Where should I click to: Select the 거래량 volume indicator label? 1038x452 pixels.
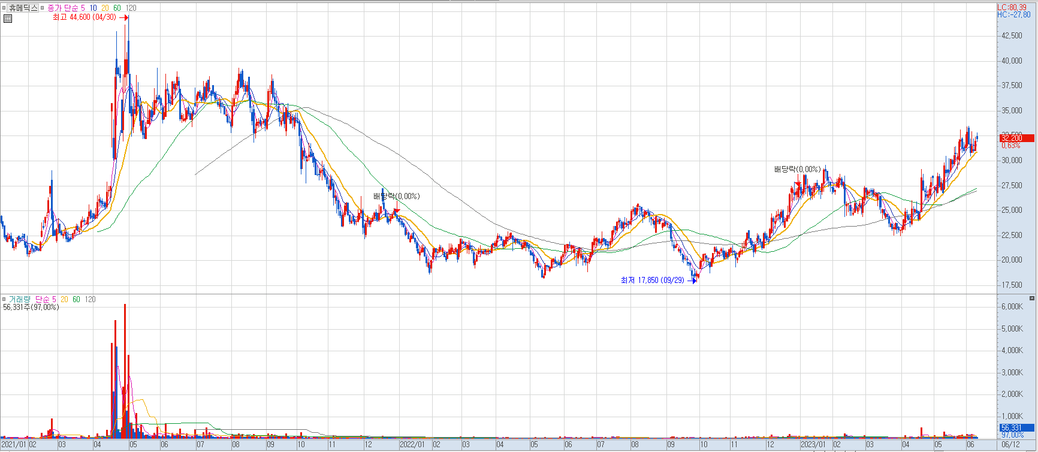[x=19, y=299]
